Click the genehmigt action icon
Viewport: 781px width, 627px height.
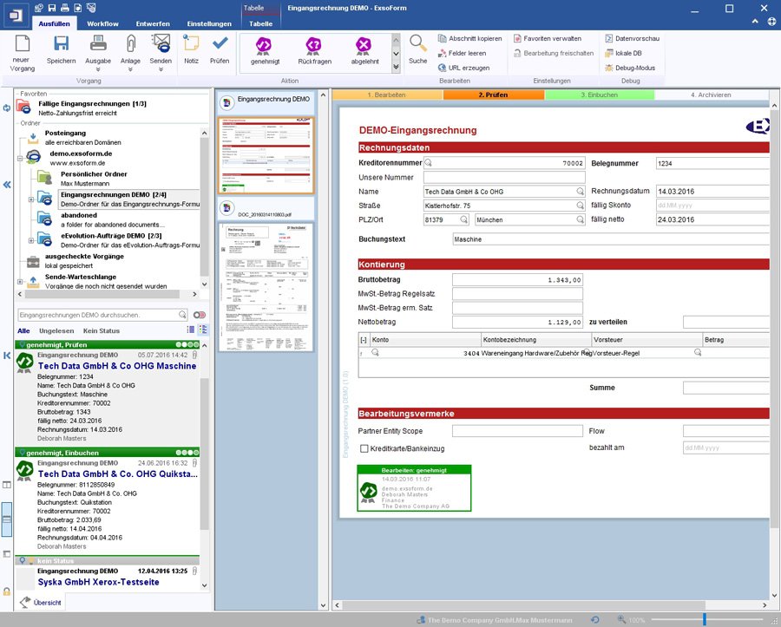point(264,46)
